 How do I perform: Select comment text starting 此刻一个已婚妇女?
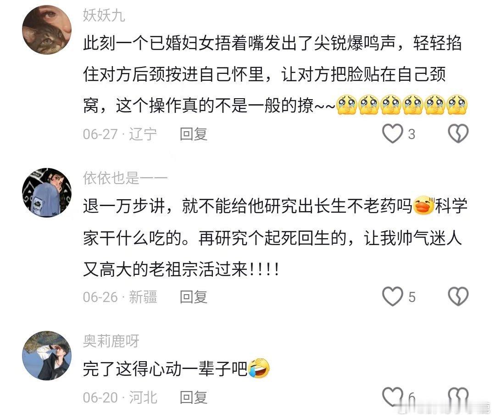(x=275, y=74)
